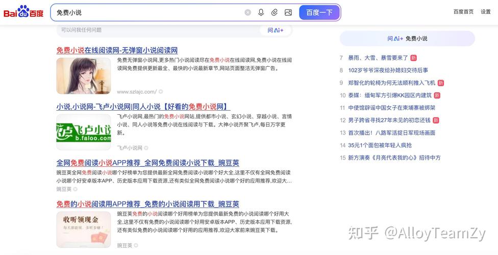Open image search camera icon

tap(288, 12)
